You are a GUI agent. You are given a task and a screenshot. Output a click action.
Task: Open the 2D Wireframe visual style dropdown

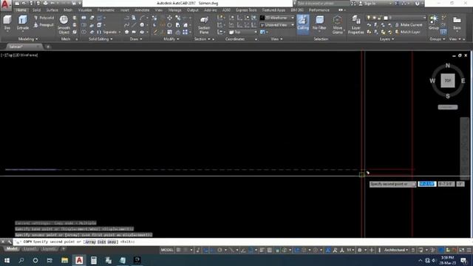pos(277,18)
